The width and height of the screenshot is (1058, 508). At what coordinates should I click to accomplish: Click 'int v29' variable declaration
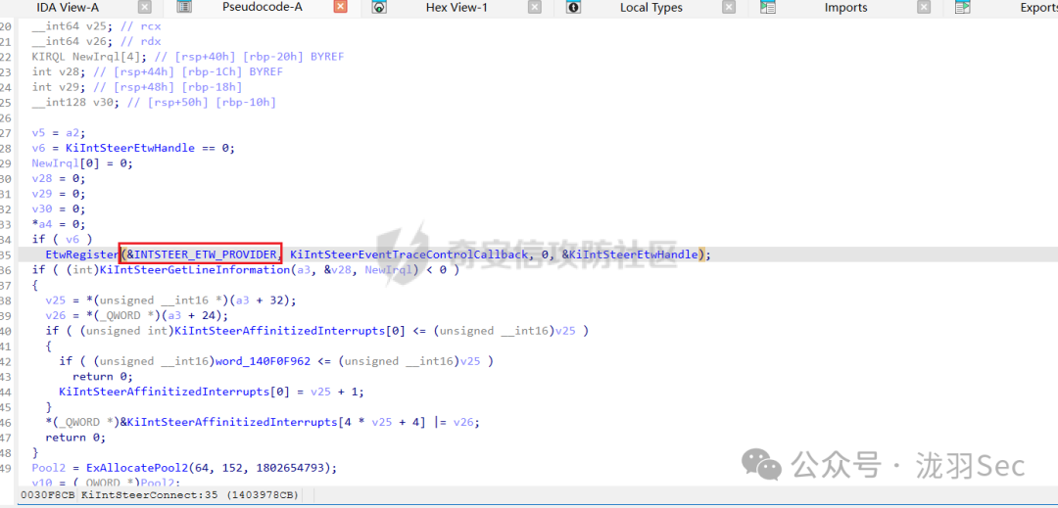[x=137, y=87]
